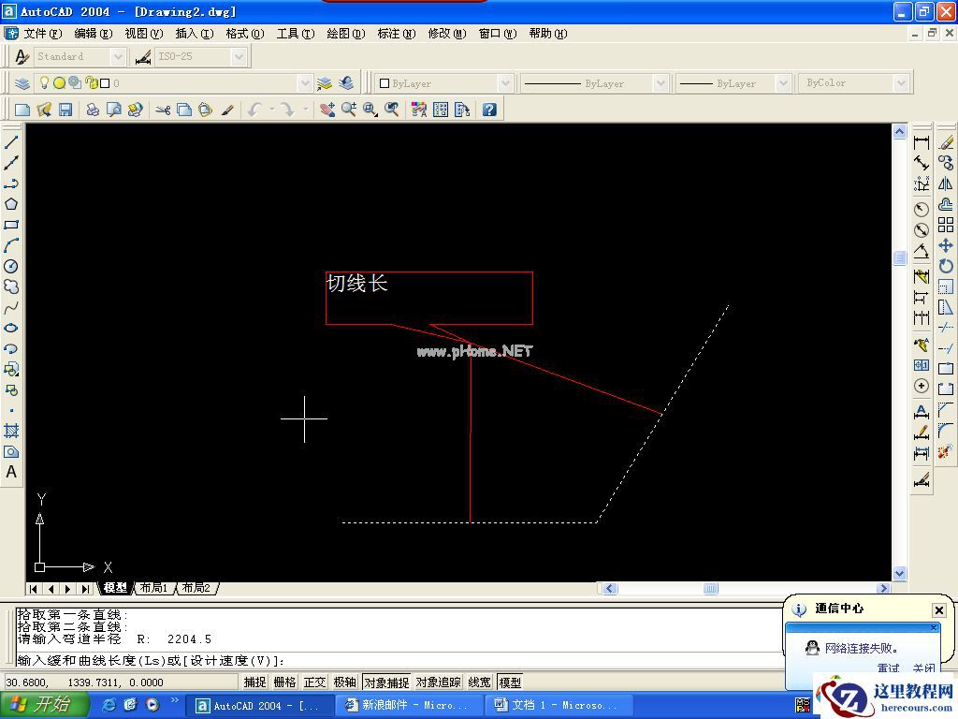
Task: Select the Move tool in modify toolbar
Action: pos(946,245)
